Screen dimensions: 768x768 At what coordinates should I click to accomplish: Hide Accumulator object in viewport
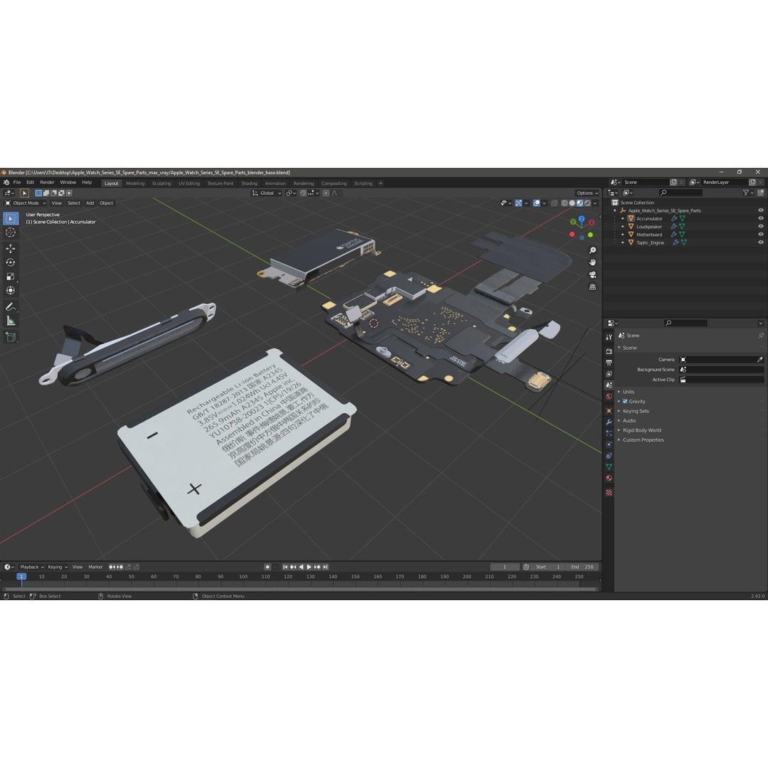point(761,218)
